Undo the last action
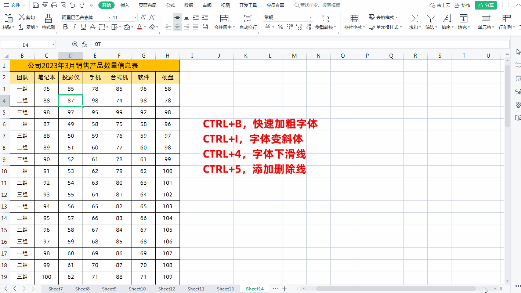521x293 pixels. [x=72, y=5]
